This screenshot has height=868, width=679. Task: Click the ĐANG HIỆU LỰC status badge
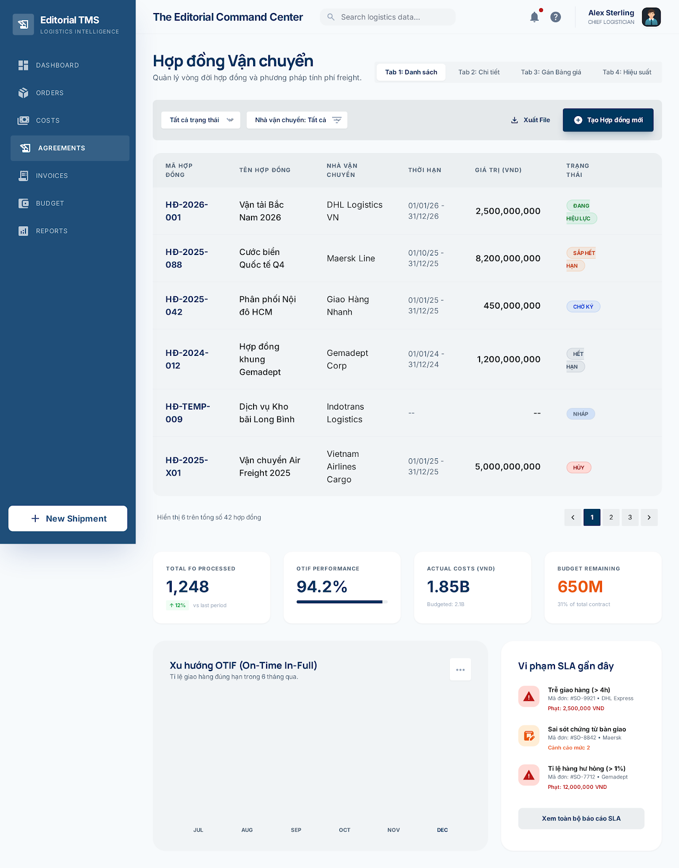pyautogui.click(x=581, y=212)
